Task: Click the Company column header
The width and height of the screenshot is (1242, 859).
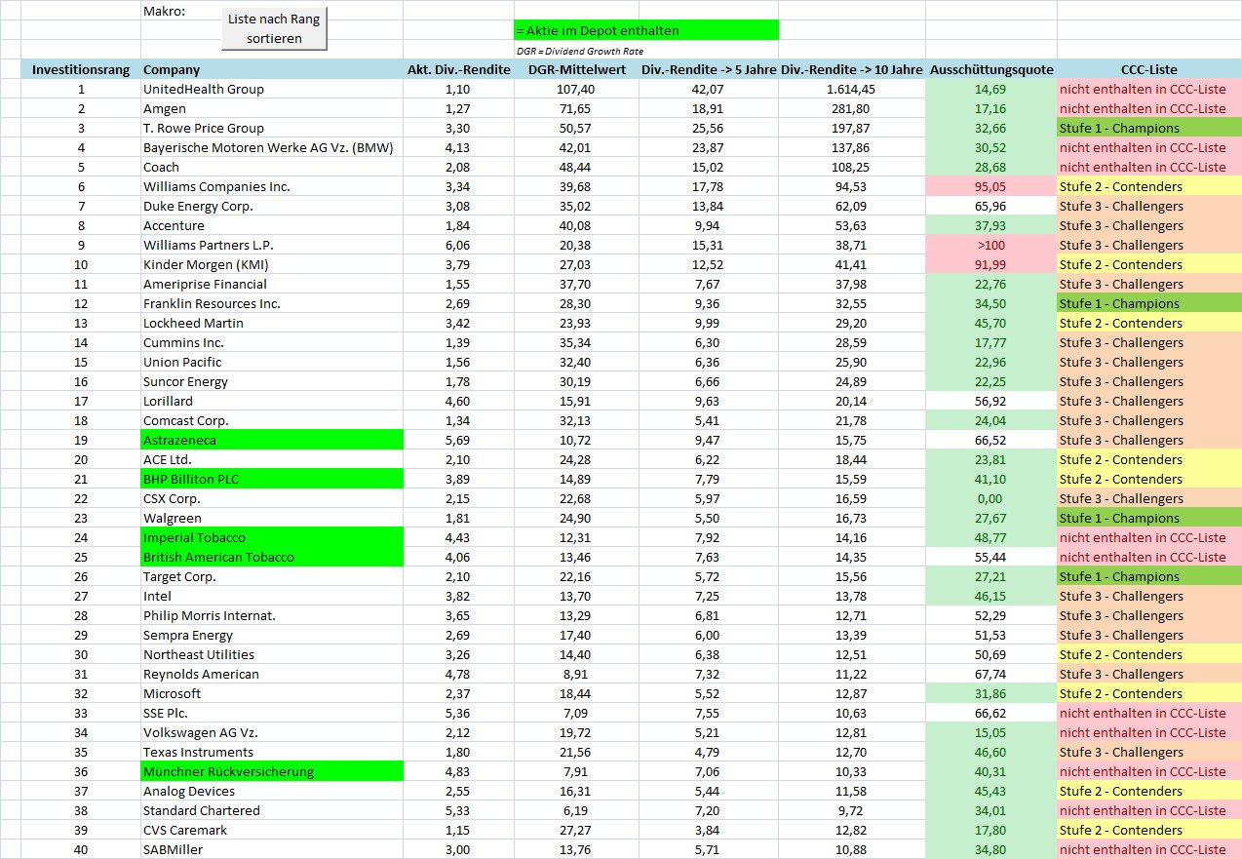Action: click(x=272, y=69)
